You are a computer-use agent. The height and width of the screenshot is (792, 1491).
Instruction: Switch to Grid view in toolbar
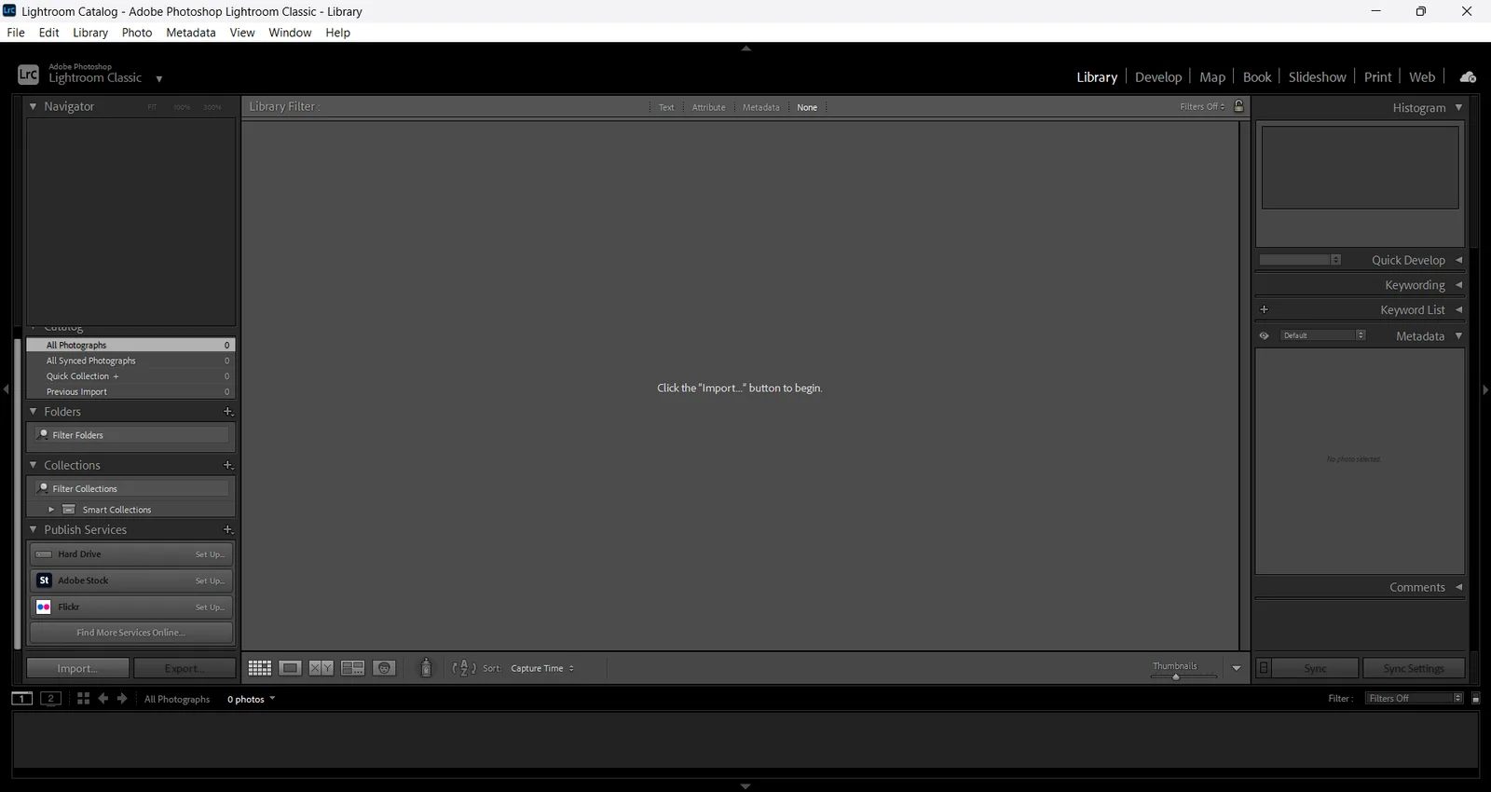coord(260,668)
